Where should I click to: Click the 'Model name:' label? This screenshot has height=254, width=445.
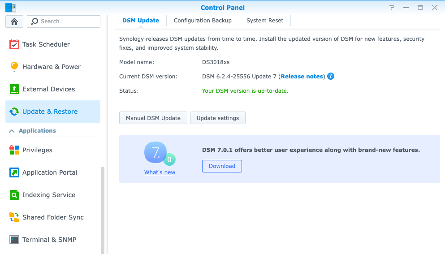pyautogui.click(x=137, y=62)
